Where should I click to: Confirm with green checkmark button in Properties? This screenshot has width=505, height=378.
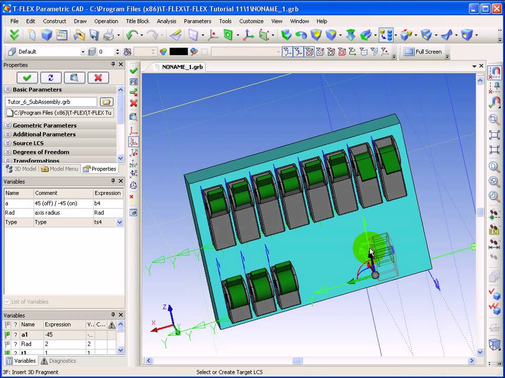(x=27, y=78)
